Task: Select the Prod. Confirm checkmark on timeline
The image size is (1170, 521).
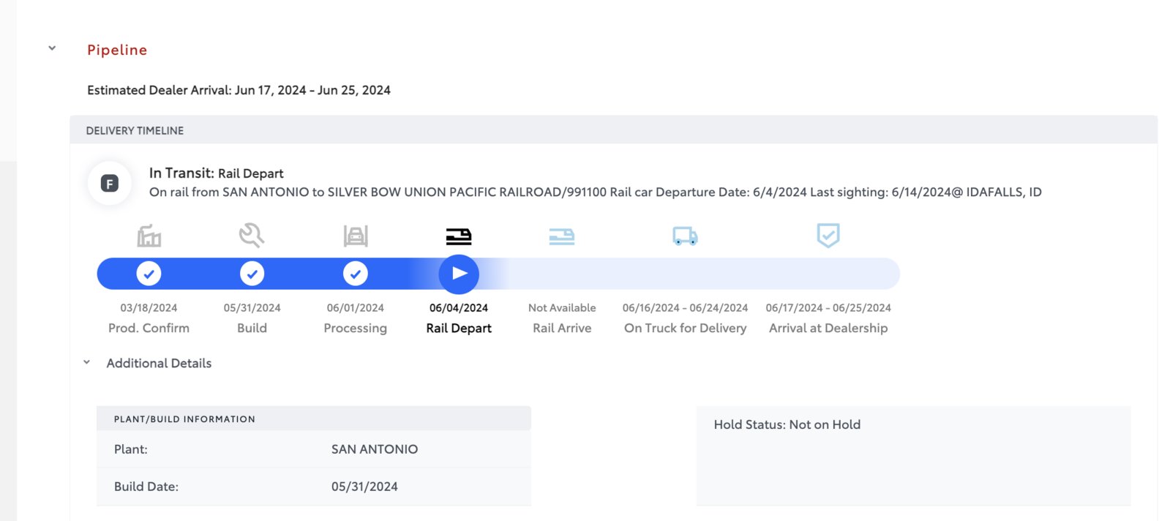Action: pos(149,274)
